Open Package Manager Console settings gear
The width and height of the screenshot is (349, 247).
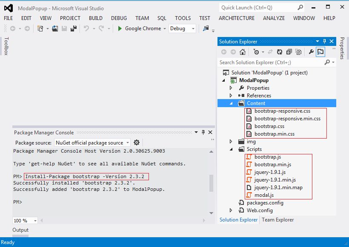coord(137,142)
